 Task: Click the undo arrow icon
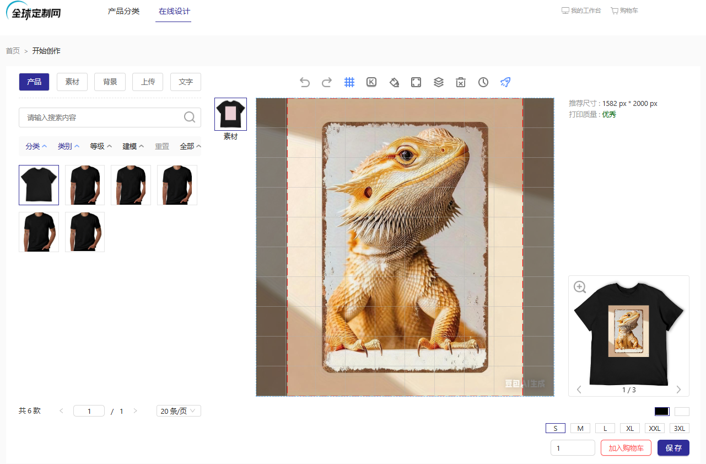coord(305,82)
